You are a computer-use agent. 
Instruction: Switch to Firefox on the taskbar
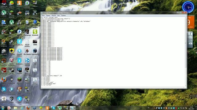point(28,108)
